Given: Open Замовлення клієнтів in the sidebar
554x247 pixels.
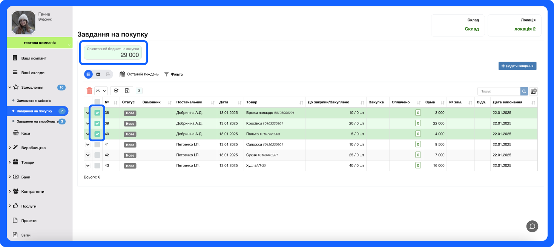Looking at the screenshot, I should tap(34, 101).
